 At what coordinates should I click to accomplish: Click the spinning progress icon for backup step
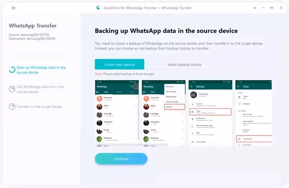point(12,70)
